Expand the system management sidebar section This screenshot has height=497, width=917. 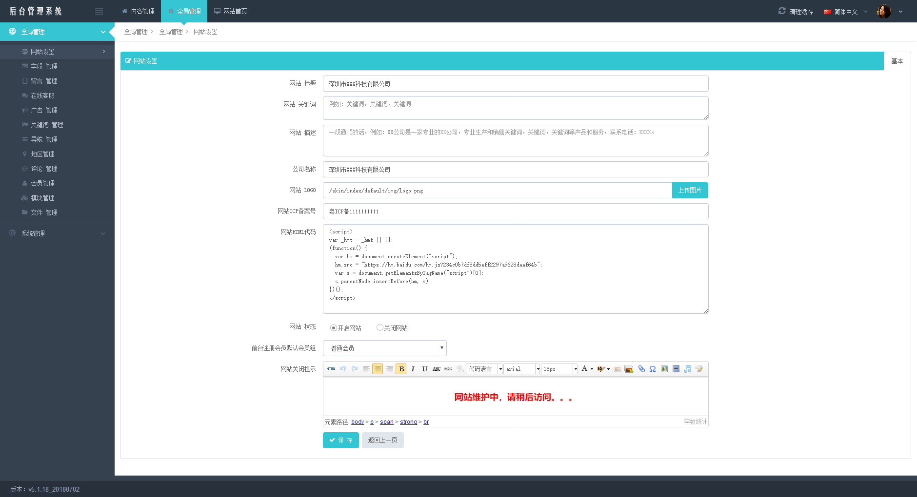click(x=57, y=233)
